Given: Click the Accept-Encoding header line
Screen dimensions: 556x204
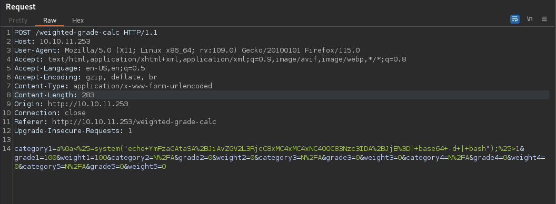Looking at the screenshot, I should point(85,77).
